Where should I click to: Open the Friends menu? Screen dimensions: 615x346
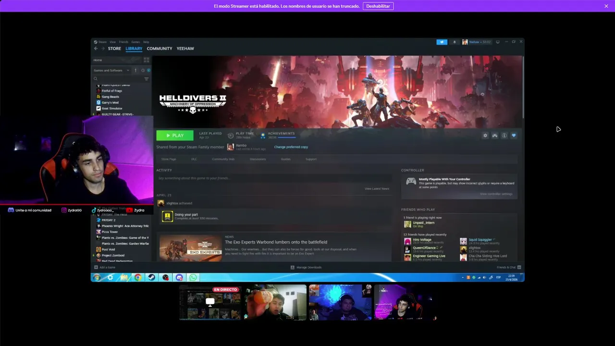[x=123, y=42]
